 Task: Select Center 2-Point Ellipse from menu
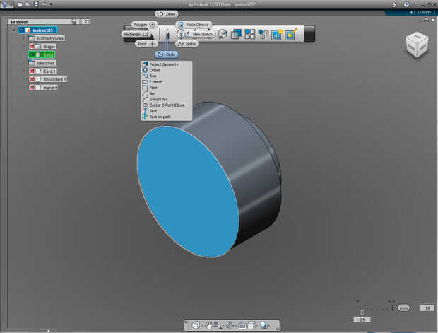[167, 105]
